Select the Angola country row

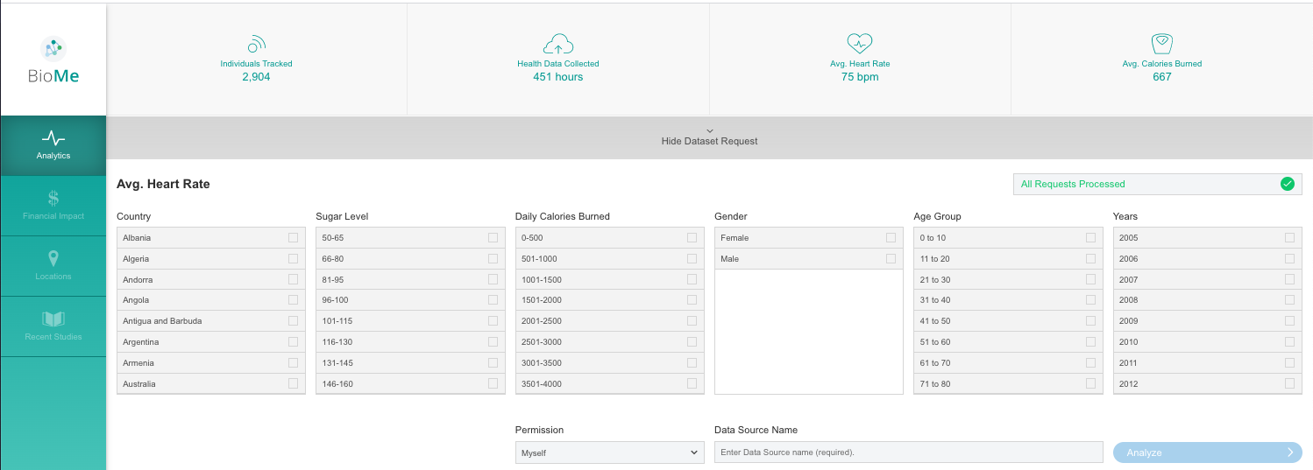(211, 299)
